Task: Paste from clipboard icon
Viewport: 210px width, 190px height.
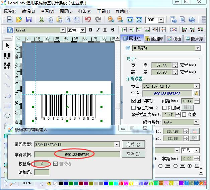Action: [x=59, y=20]
